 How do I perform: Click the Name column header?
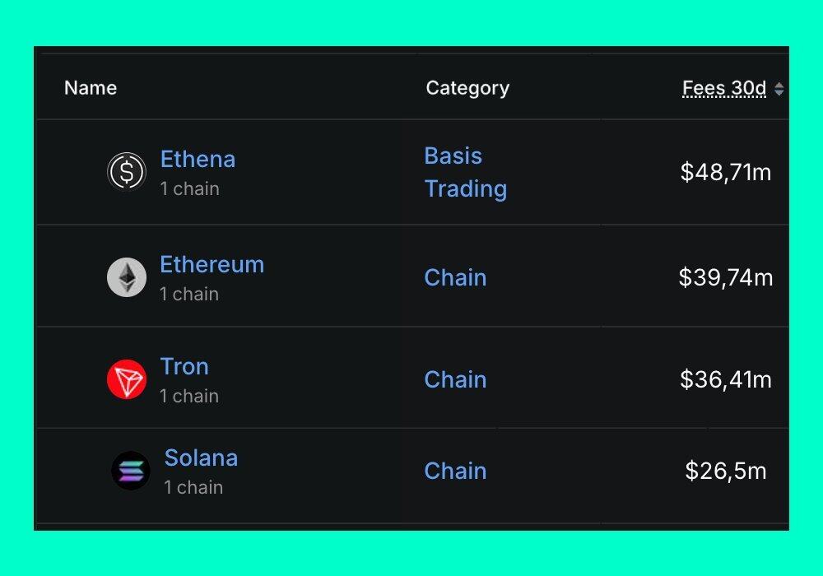(x=91, y=88)
